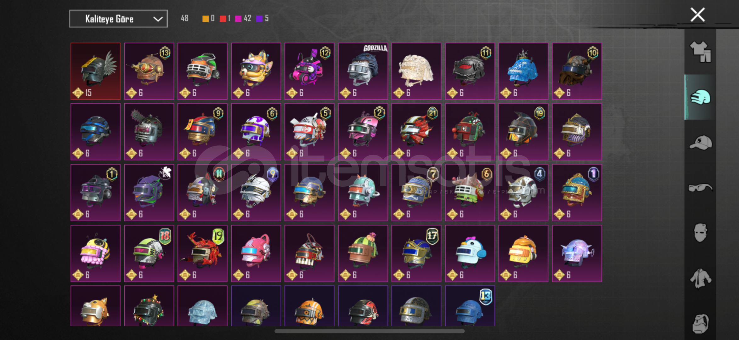Open the outfits category in sidebar
739x340 pixels.
click(700, 52)
